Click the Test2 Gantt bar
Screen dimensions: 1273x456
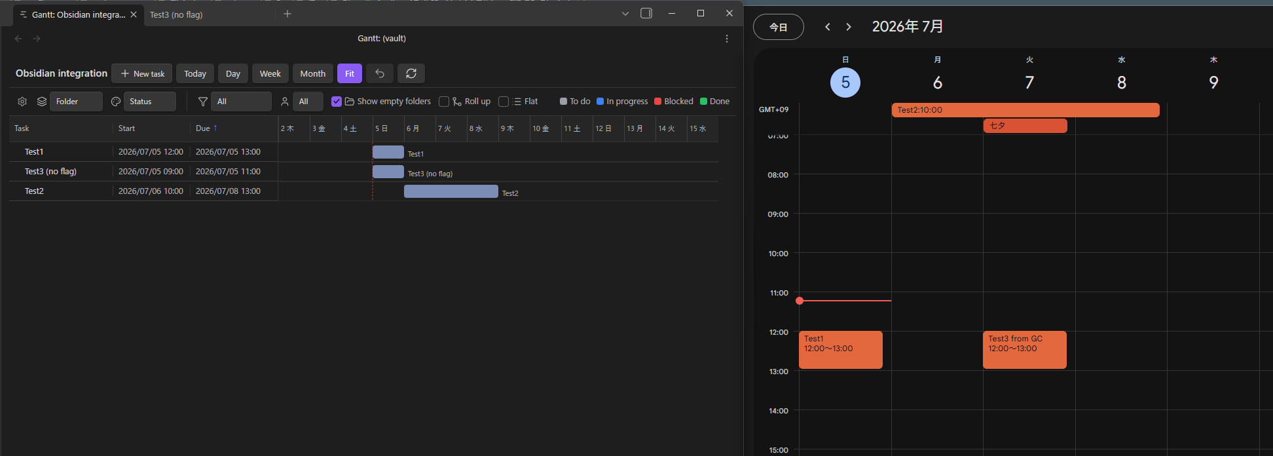click(x=451, y=191)
